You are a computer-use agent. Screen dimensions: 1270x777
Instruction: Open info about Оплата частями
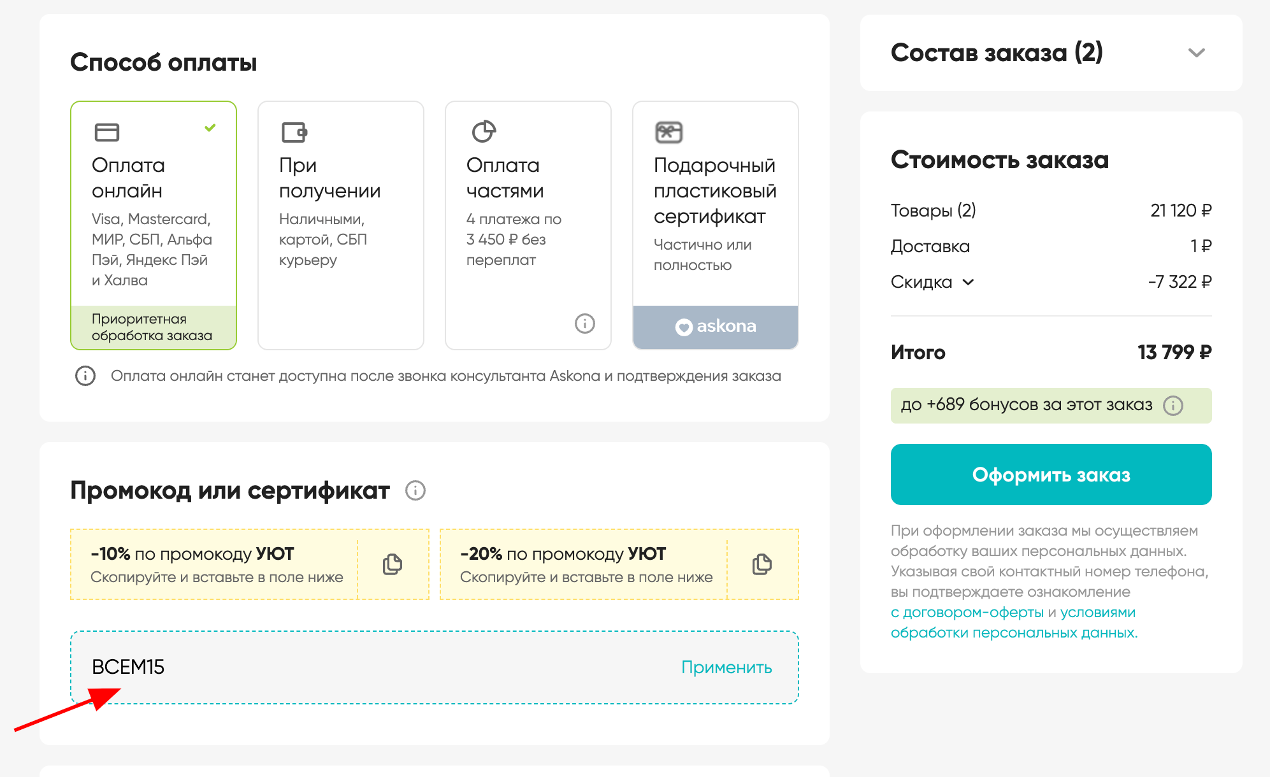click(x=584, y=324)
